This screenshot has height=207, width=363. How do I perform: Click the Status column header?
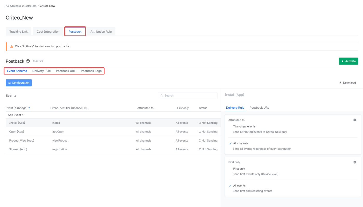(x=203, y=108)
